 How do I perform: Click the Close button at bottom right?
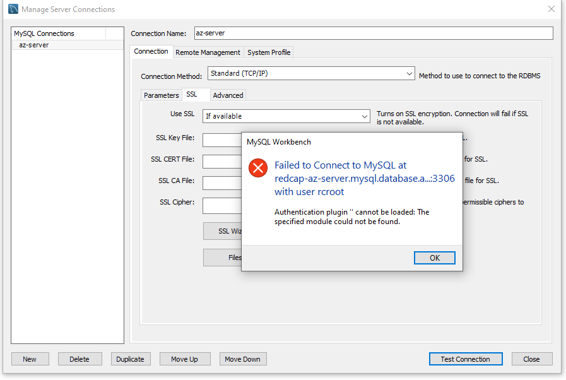532,359
